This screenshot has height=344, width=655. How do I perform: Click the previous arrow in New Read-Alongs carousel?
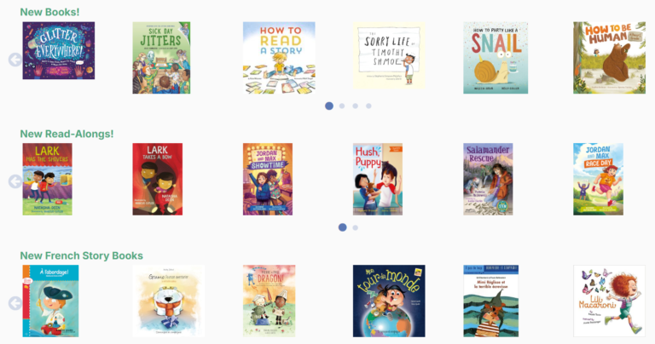14,181
